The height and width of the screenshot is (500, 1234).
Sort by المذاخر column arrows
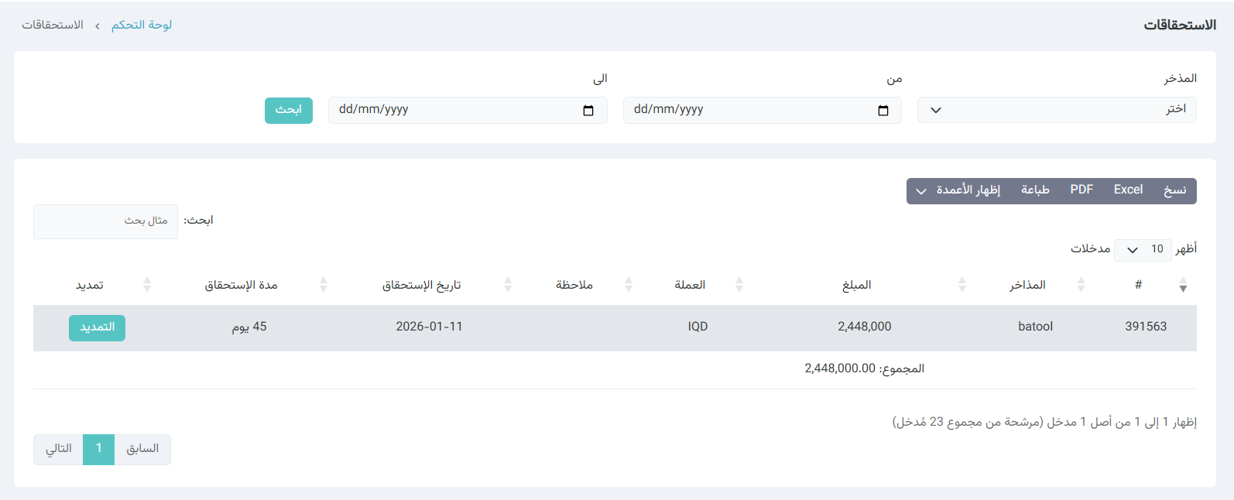point(1081,286)
